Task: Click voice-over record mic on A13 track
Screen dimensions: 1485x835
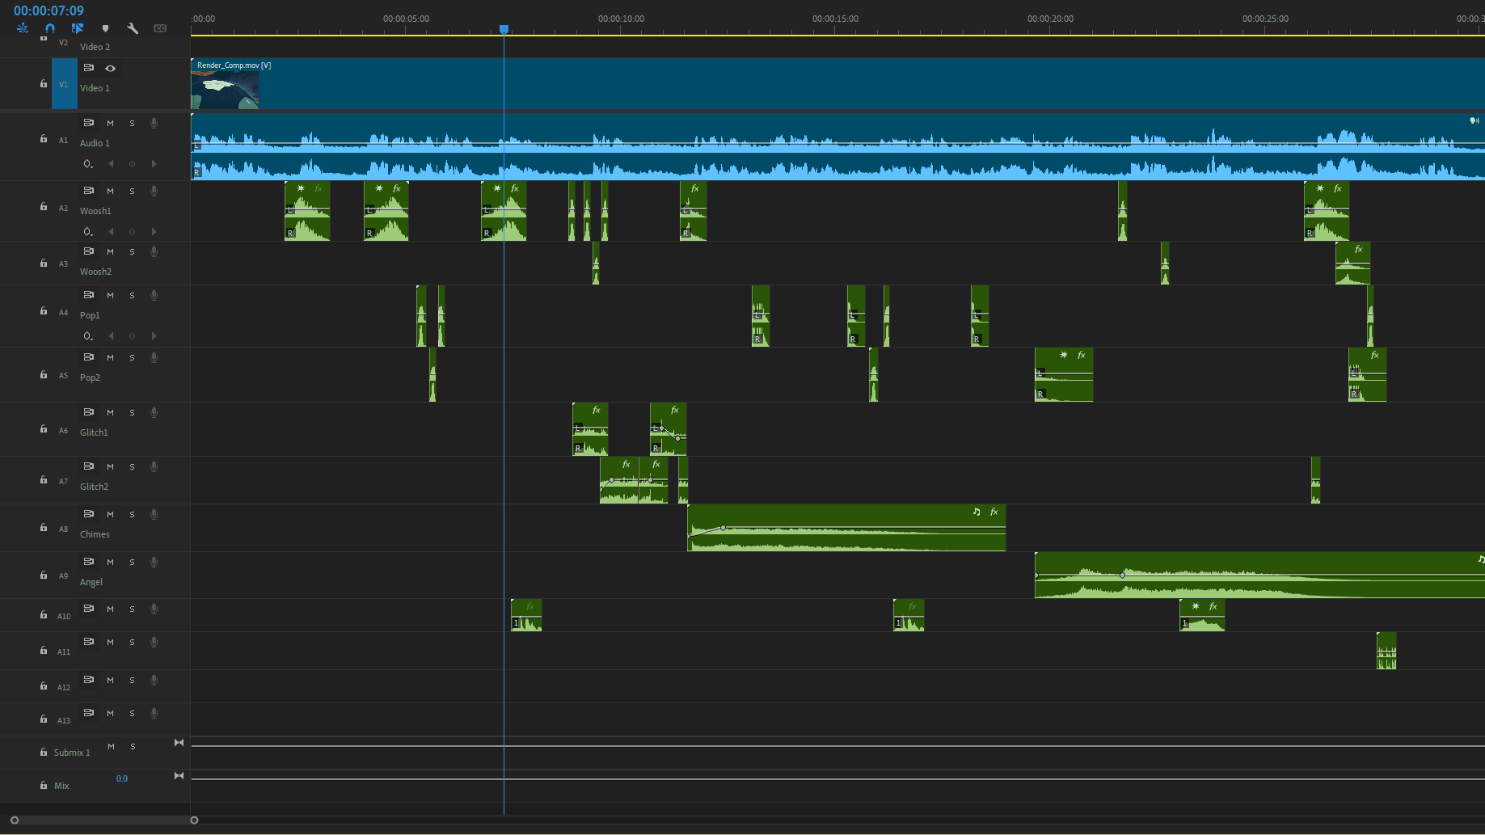Action: (154, 713)
